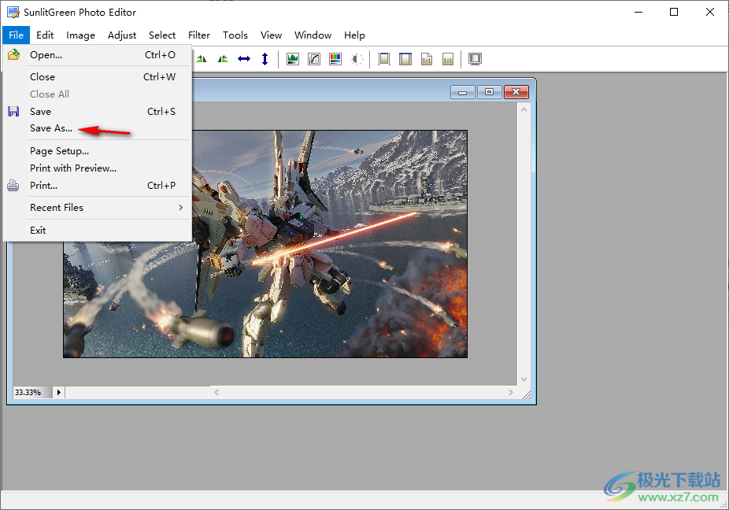This screenshot has width=729, height=510.
Task: Open the Tools menu
Action: (235, 35)
